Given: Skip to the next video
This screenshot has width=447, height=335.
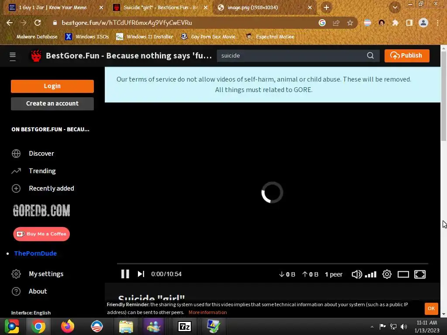Looking at the screenshot, I should click(x=141, y=274).
